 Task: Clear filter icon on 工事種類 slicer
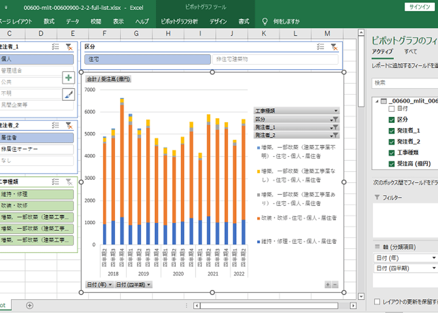pos(69,182)
